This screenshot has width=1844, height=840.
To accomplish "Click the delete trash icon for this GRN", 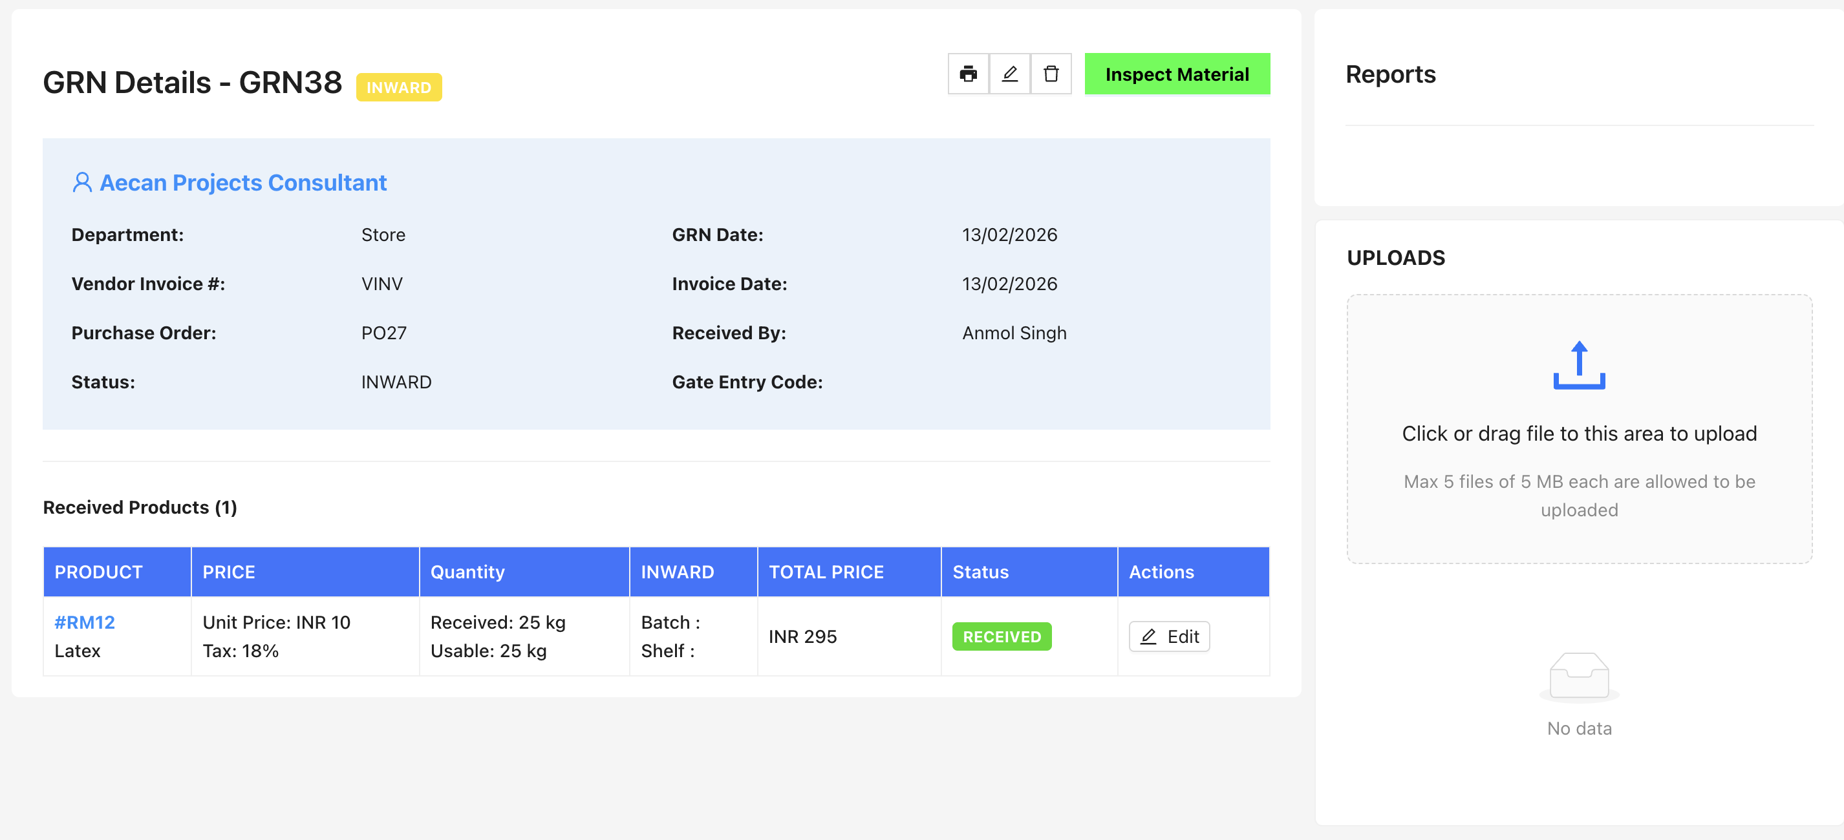I will pos(1050,74).
